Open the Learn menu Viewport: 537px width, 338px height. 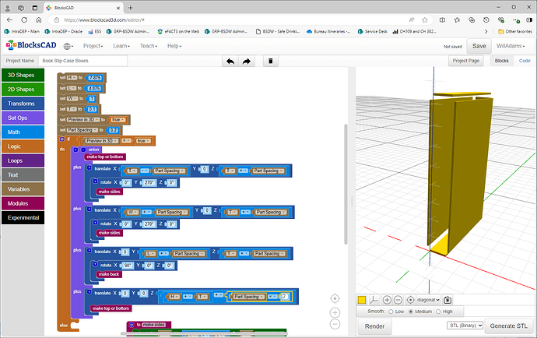121,46
